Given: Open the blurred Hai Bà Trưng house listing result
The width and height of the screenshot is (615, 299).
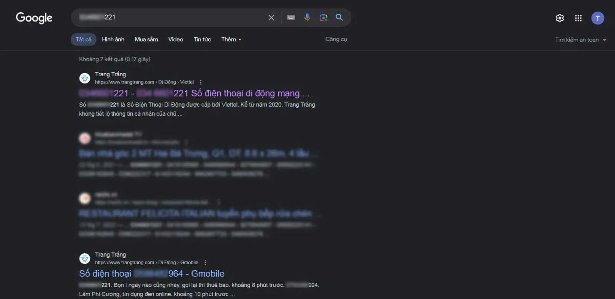Looking at the screenshot, I should [x=198, y=153].
